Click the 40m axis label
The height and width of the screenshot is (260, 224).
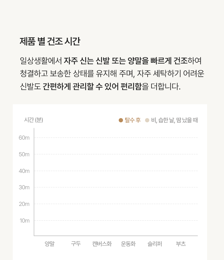[24, 171]
